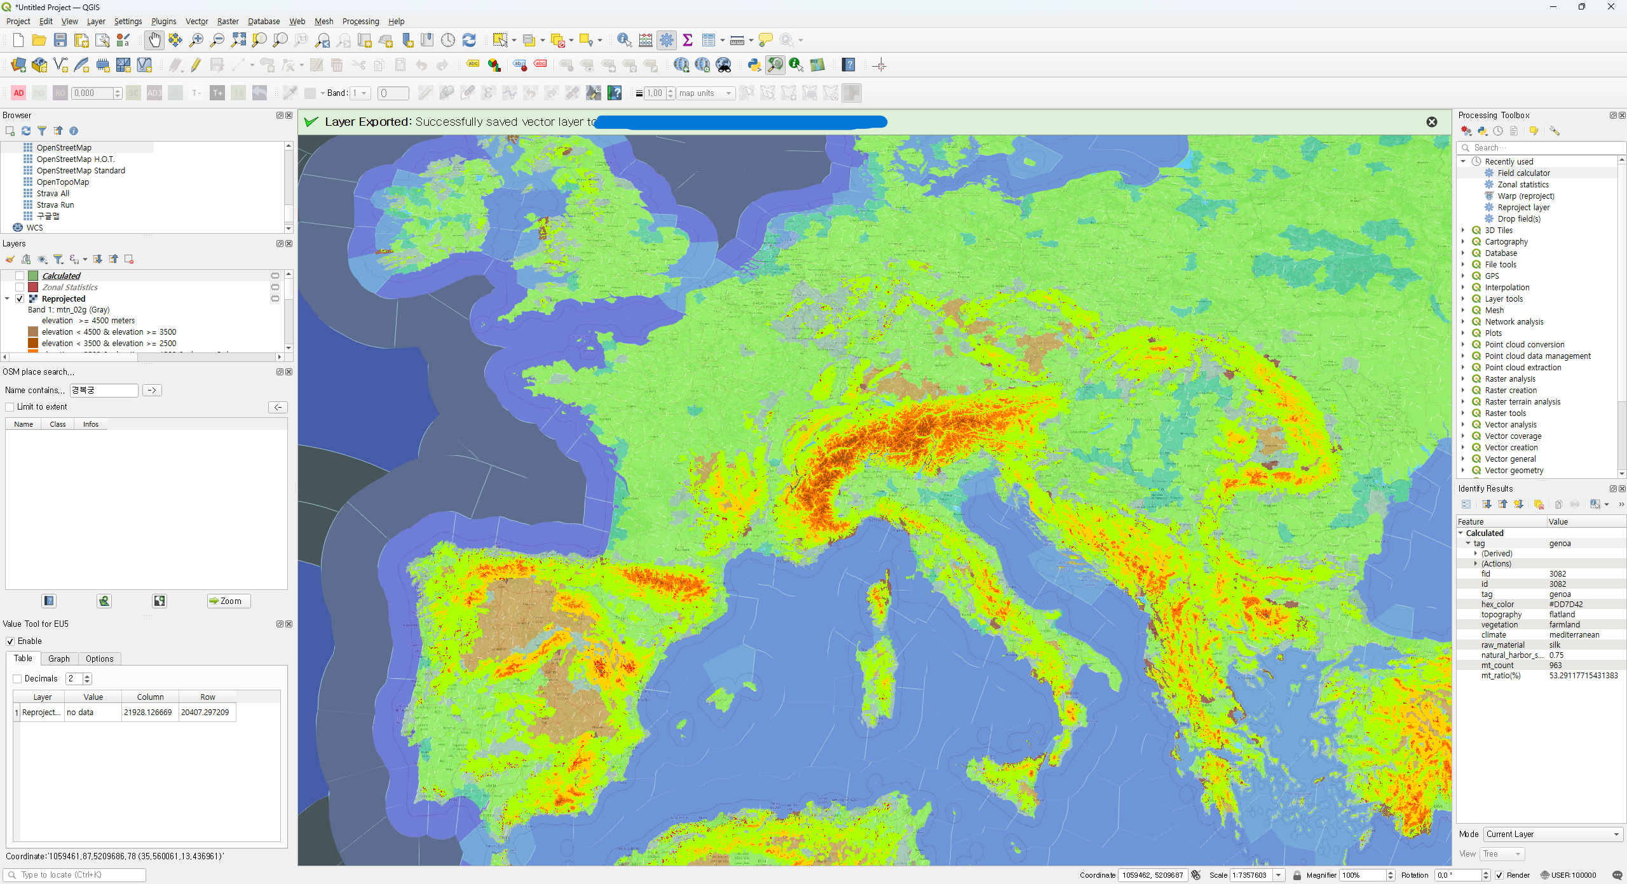Collapse the Recently used group
The image size is (1627, 884).
(x=1463, y=161)
